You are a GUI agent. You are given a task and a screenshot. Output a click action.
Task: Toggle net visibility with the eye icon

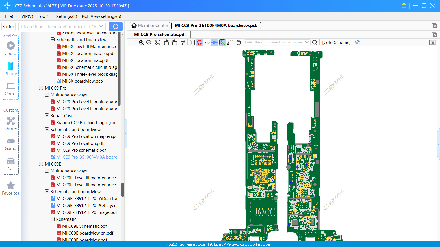click(357, 42)
